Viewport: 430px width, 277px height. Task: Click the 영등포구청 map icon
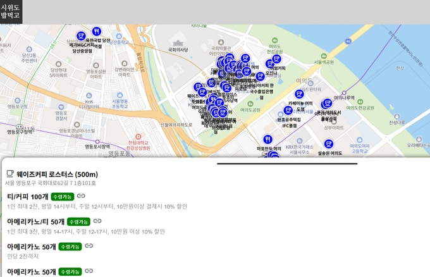click(x=18, y=101)
